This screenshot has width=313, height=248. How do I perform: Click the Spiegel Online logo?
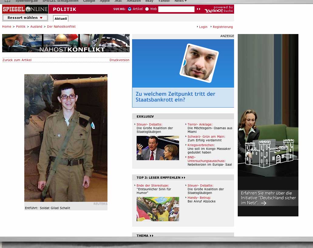tap(25, 9)
